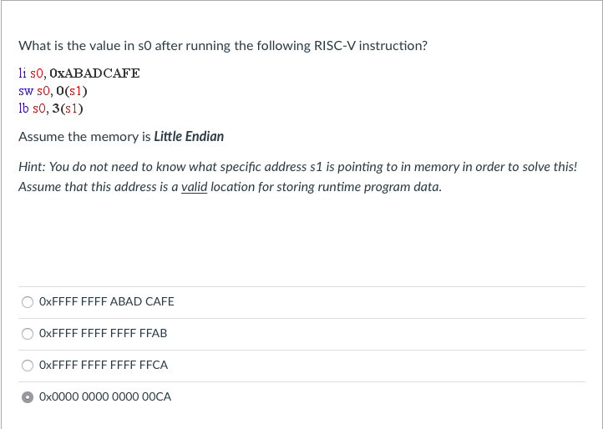
Task: Select the 0xFFFF FFFF ABAD CAFE radio button
Action: coord(28,302)
